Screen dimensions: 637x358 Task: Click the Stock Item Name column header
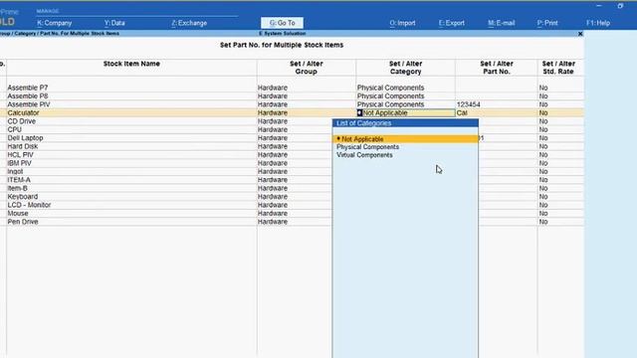(x=131, y=64)
